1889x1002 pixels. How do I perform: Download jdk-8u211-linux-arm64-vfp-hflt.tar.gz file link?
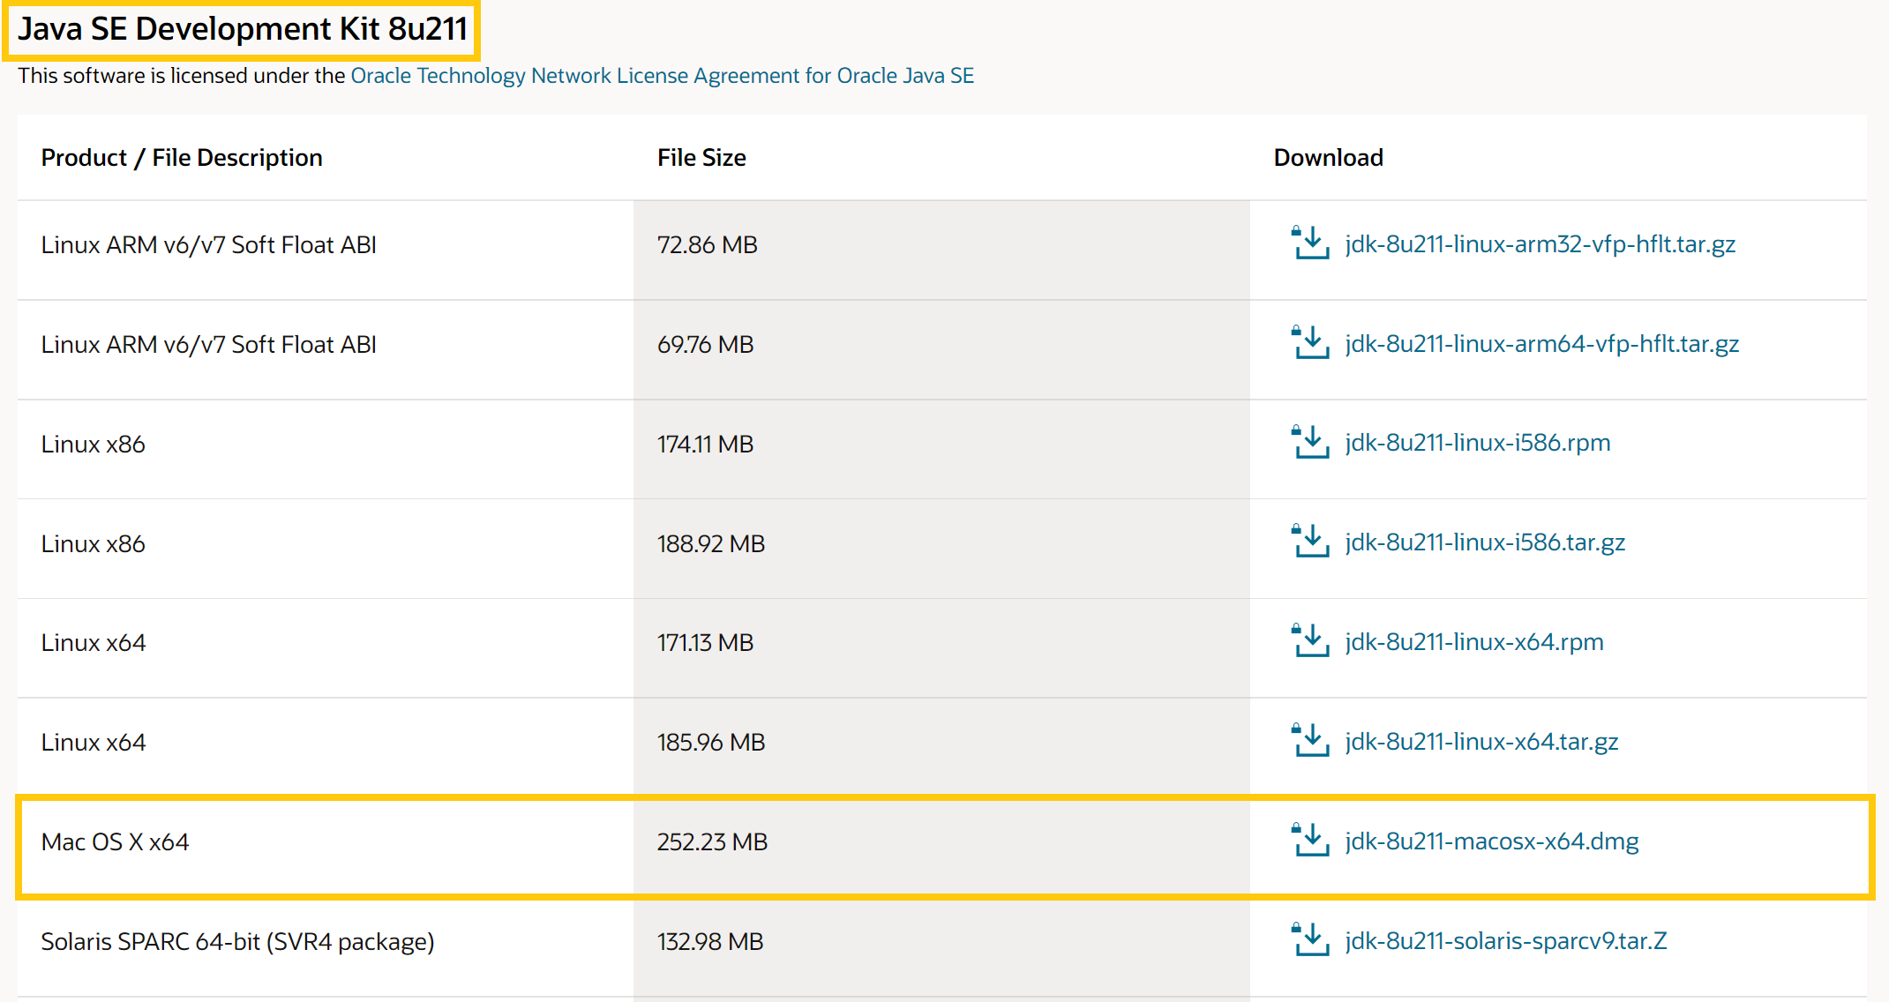[x=1541, y=344]
